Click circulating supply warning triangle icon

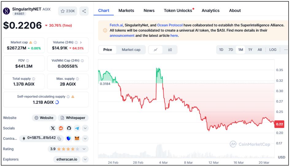coord(73,97)
